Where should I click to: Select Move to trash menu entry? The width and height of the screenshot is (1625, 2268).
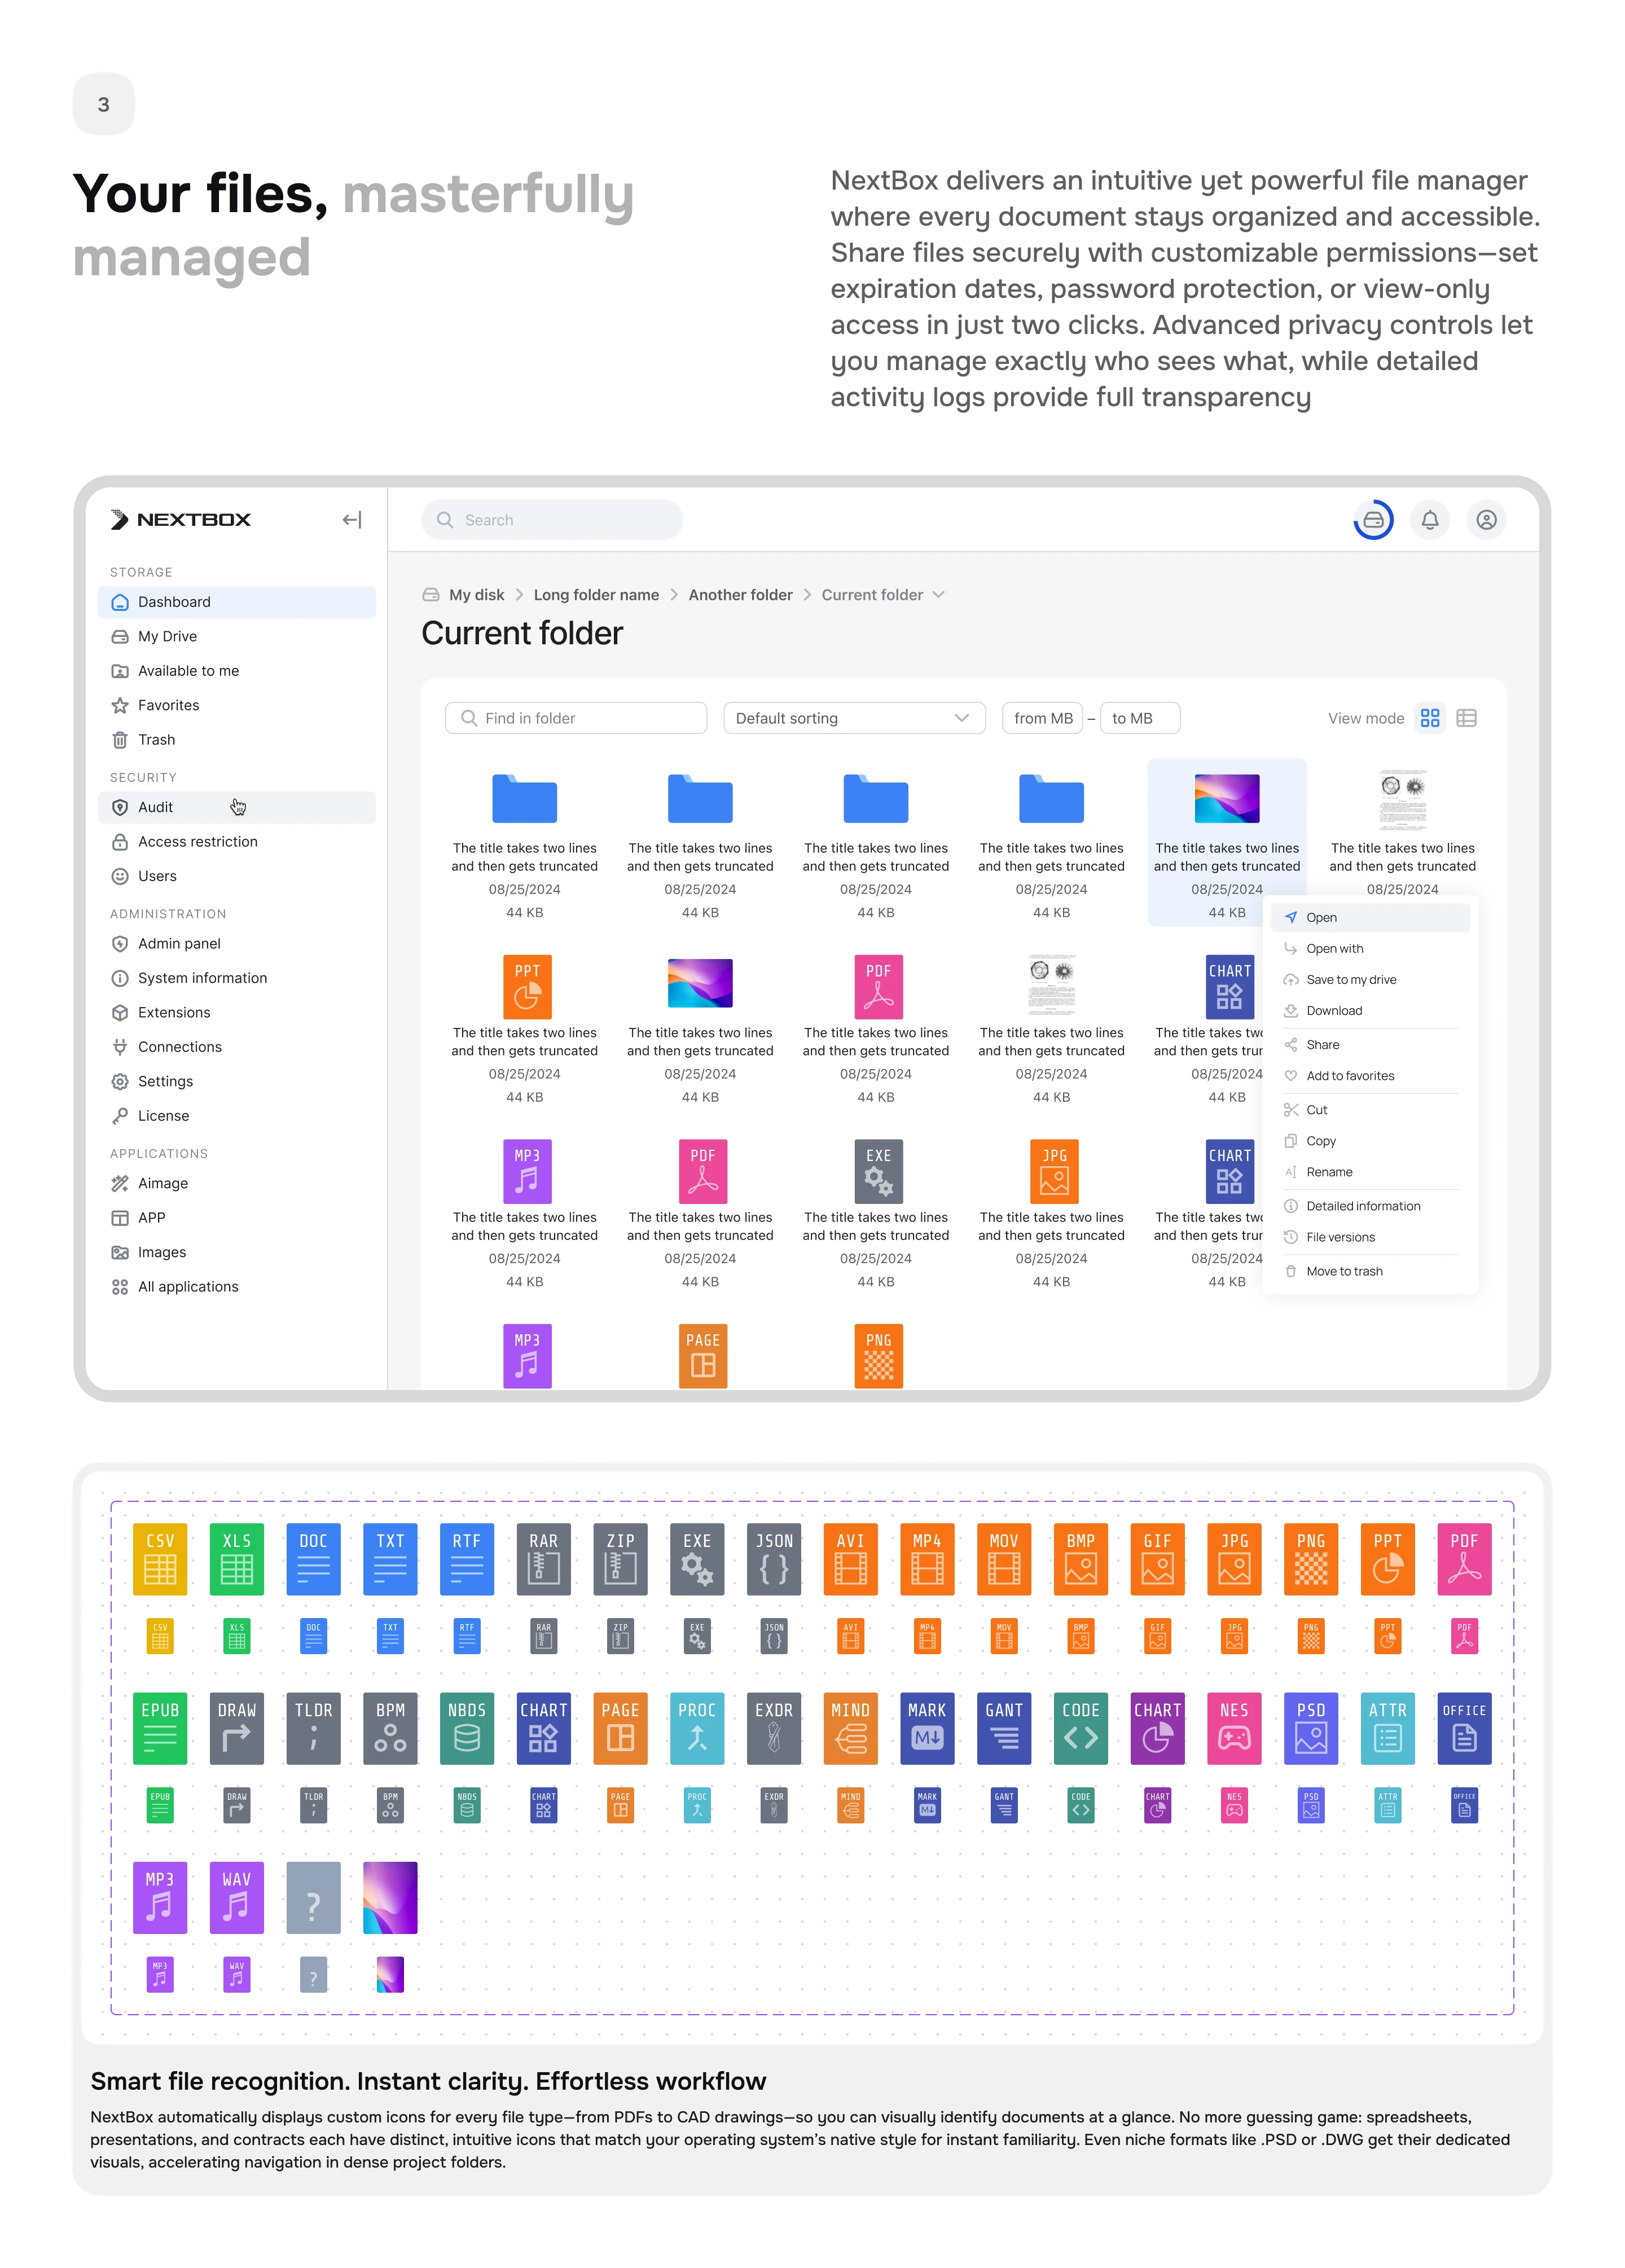coord(1343,1271)
